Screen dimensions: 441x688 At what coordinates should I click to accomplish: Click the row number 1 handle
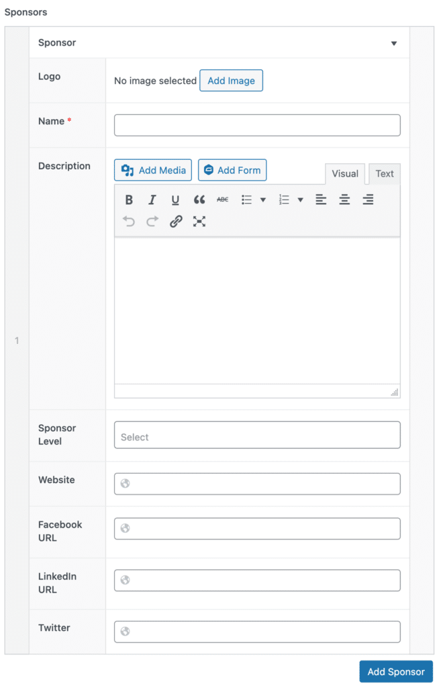(17, 341)
